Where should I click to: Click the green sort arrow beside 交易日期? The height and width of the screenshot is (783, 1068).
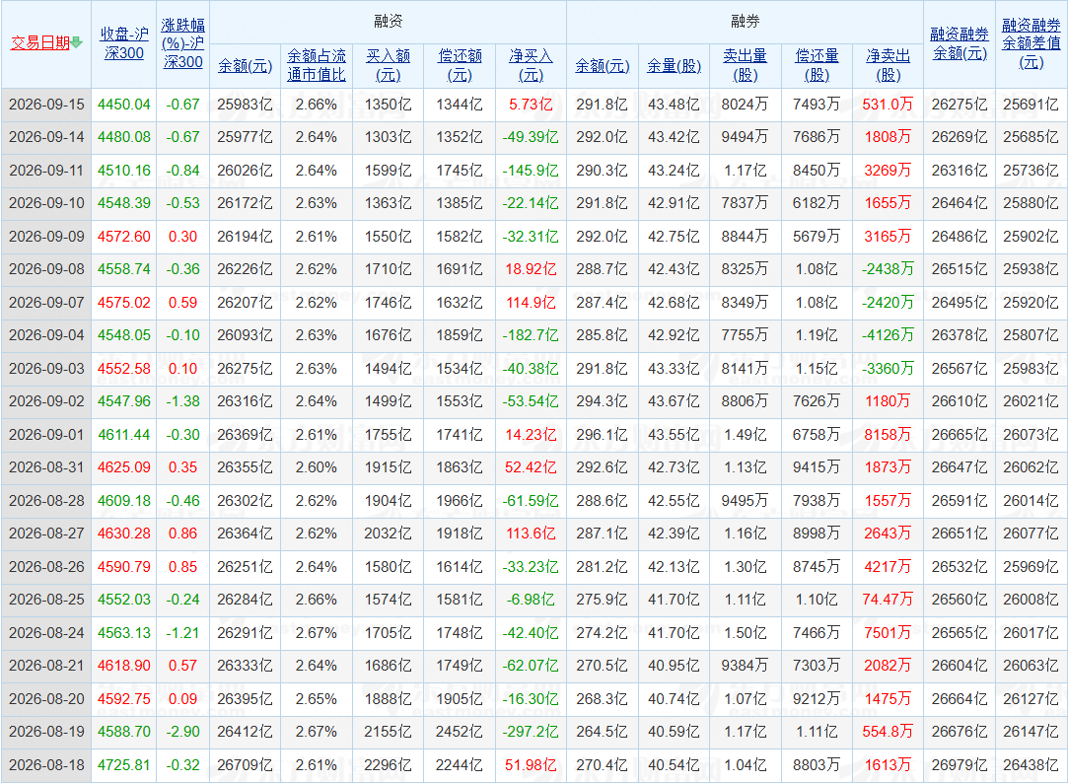pos(76,42)
